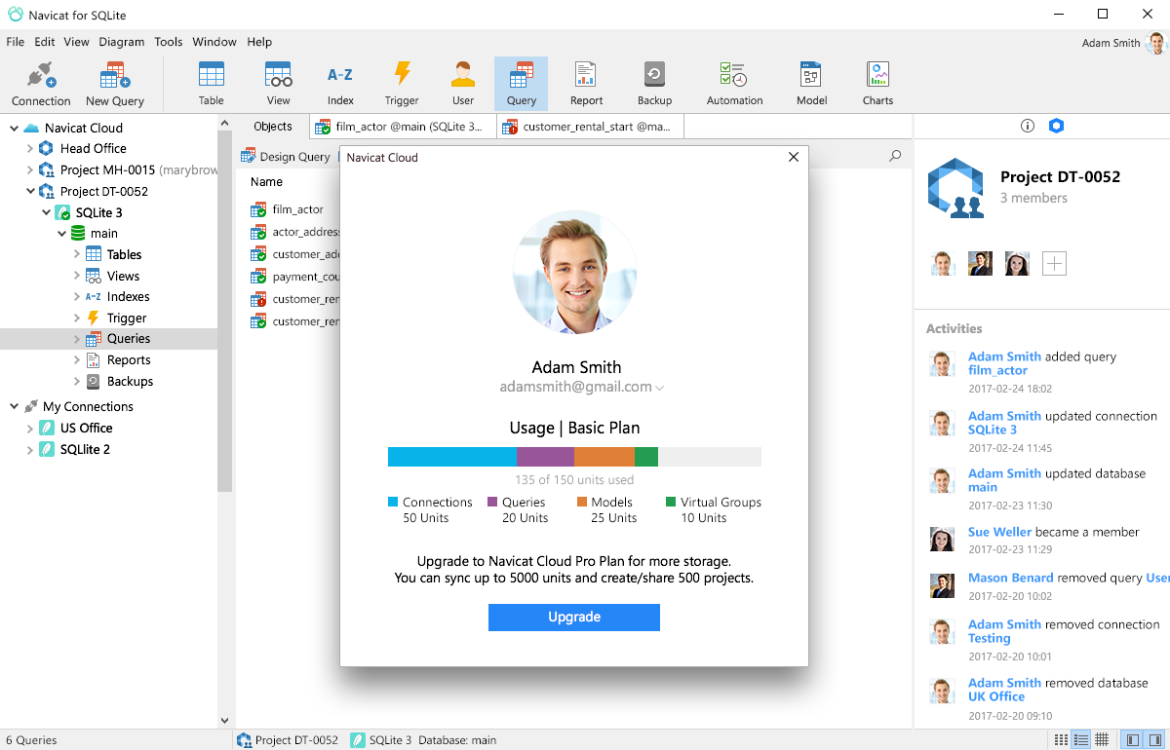Switch to grid view icon in status bar

(1102, 740)
